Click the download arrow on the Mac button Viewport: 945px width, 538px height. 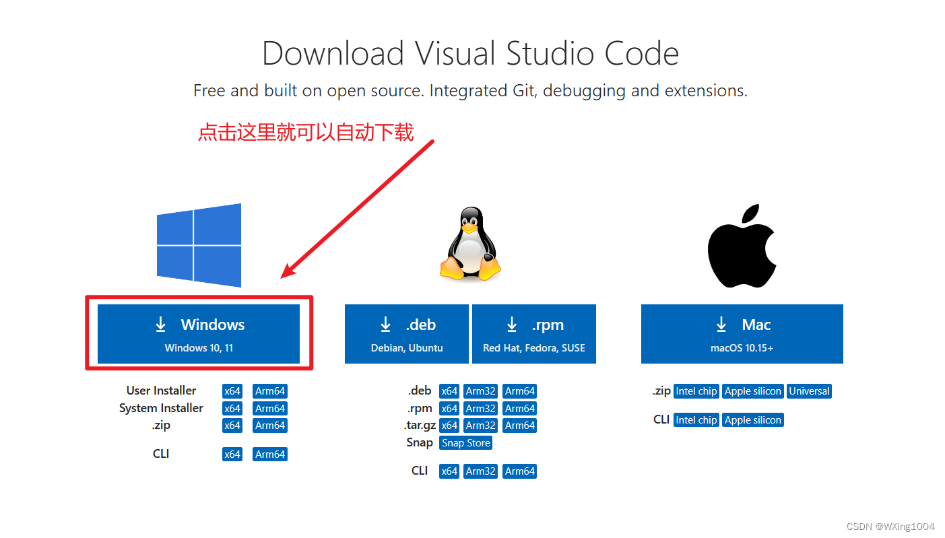[721, 324]
